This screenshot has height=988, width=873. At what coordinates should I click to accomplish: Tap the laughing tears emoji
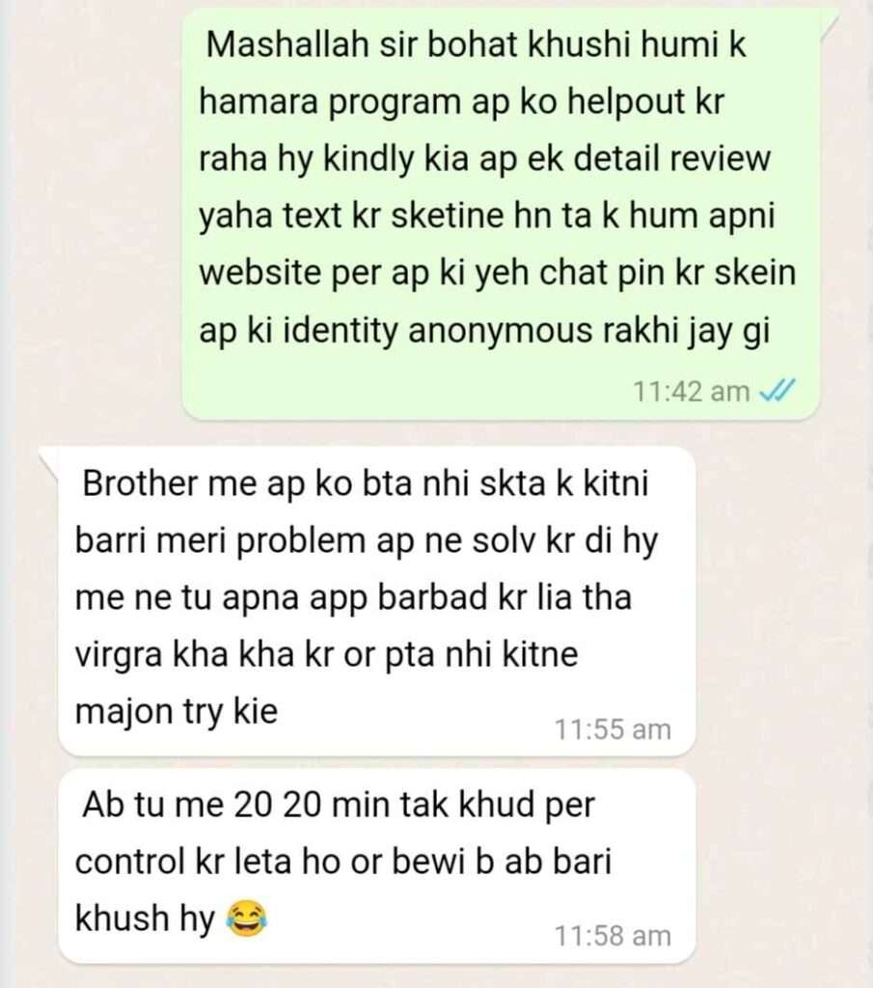[246, 919]
